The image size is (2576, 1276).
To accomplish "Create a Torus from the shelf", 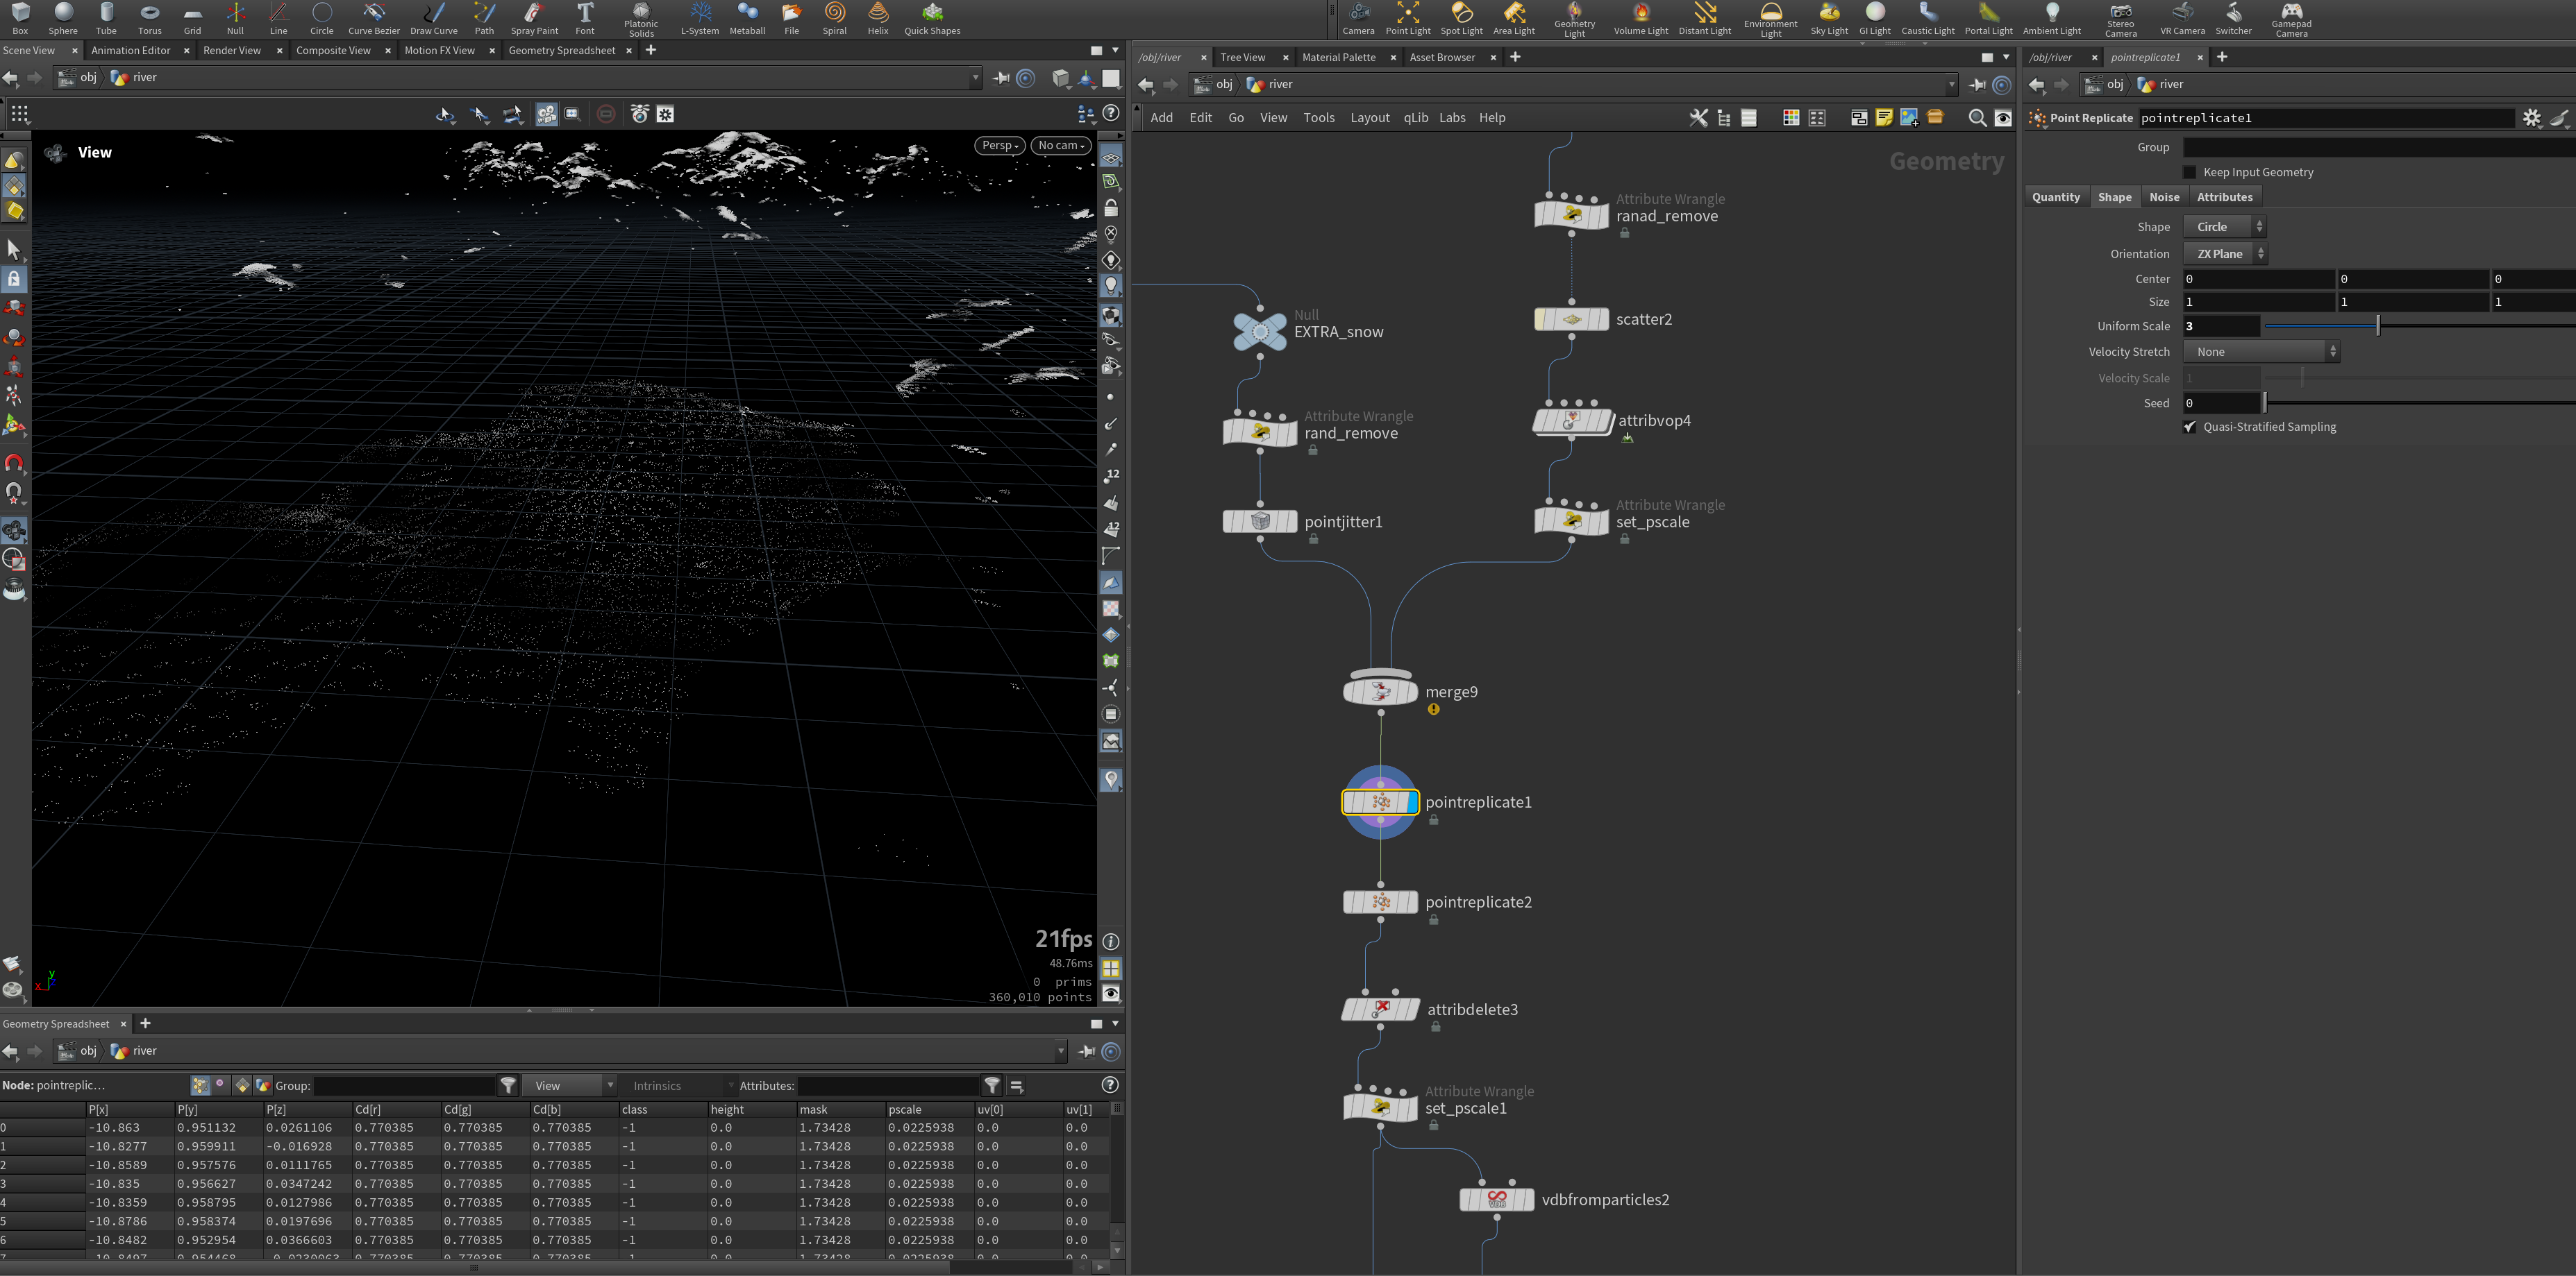I will pyautogui.click(x=150, y=19).
